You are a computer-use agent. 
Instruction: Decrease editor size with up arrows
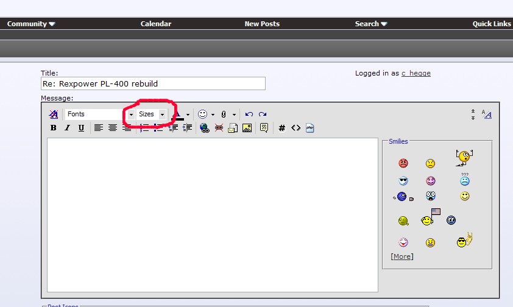click(473, 111)
